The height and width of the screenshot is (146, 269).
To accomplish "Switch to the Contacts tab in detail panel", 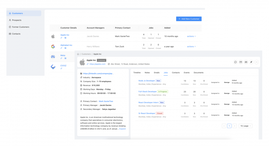I will point(176,73).
